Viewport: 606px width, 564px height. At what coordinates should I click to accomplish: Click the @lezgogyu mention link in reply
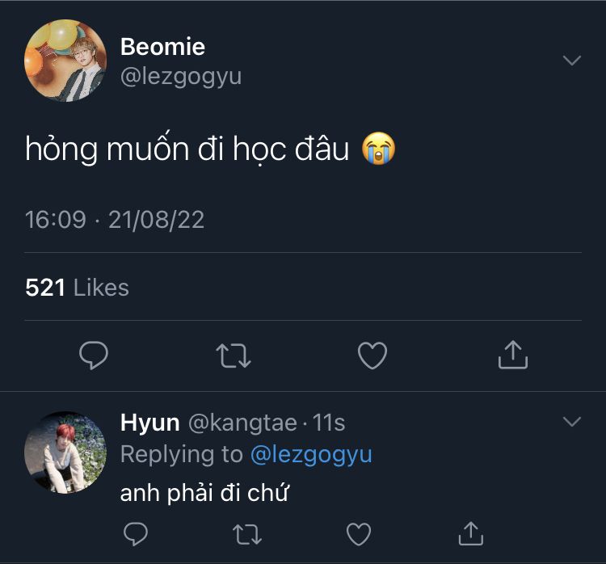311,455
